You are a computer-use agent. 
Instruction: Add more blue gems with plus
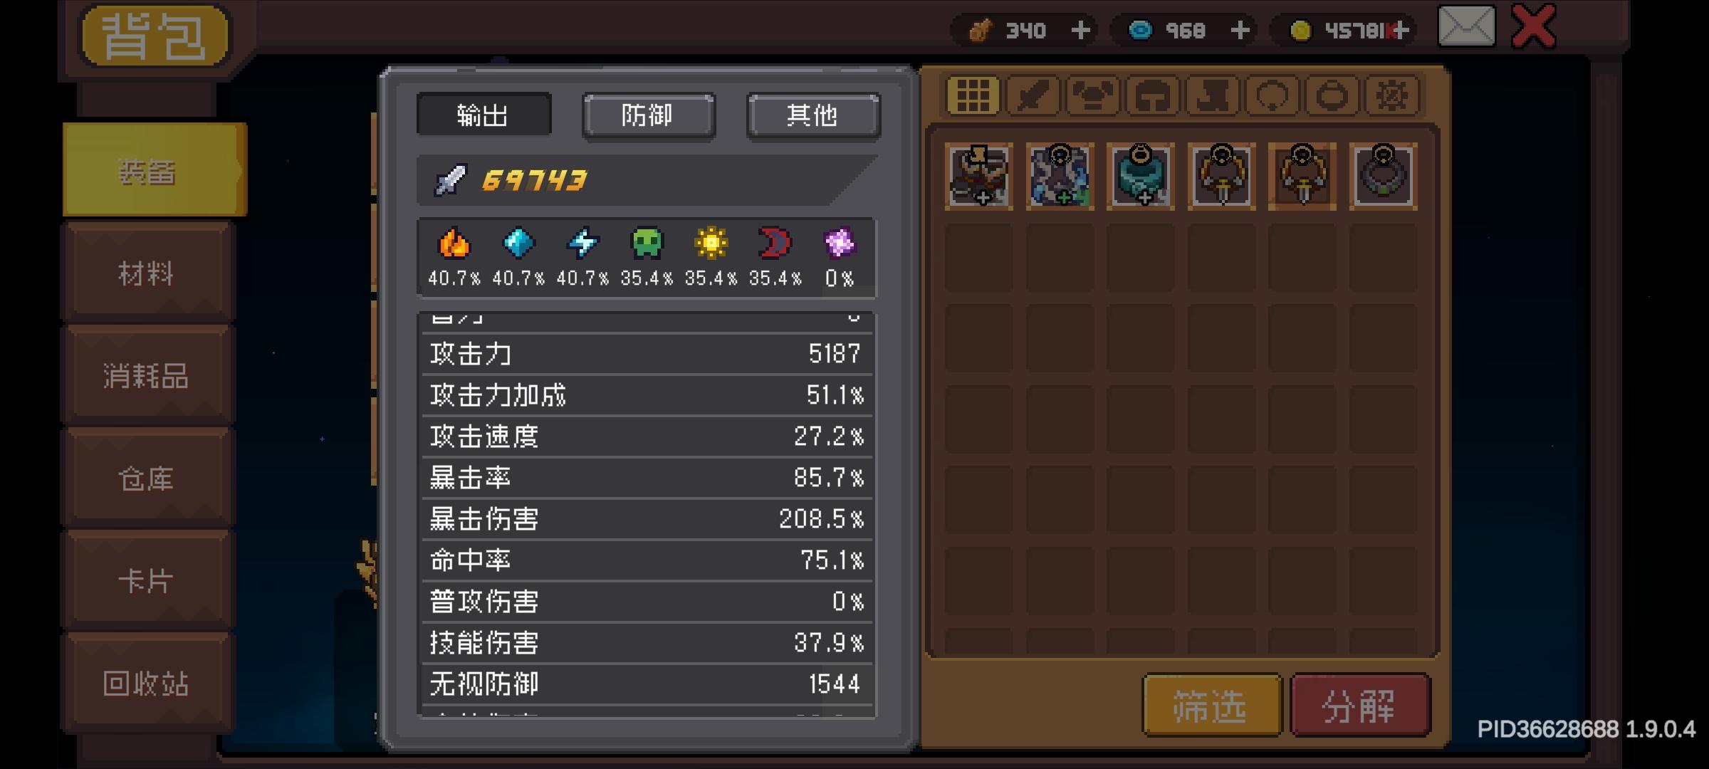(x=1240, y=30)
